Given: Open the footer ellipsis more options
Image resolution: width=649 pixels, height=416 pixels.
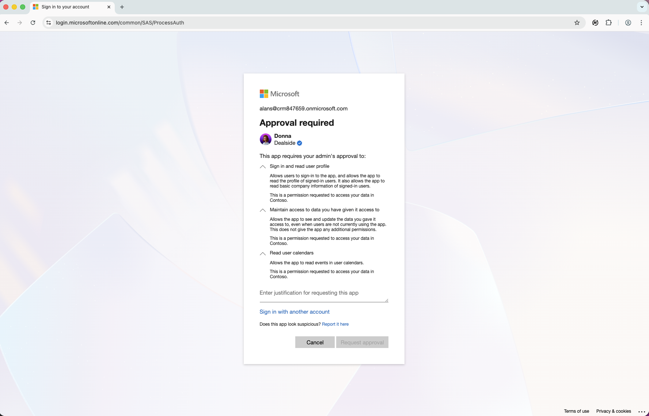Looking at the screenshot, I should (x=642, y=412).
